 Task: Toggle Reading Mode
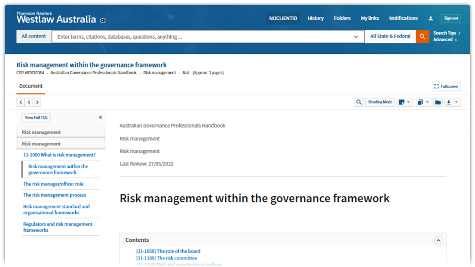(x=380, y=102)
